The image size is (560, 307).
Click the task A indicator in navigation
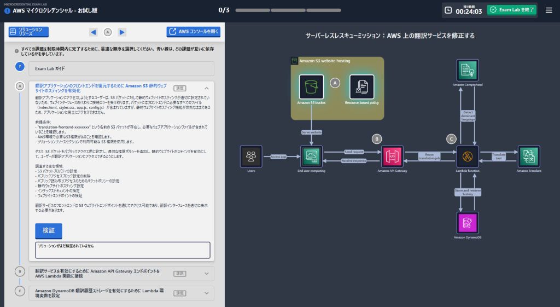(108, 32)
